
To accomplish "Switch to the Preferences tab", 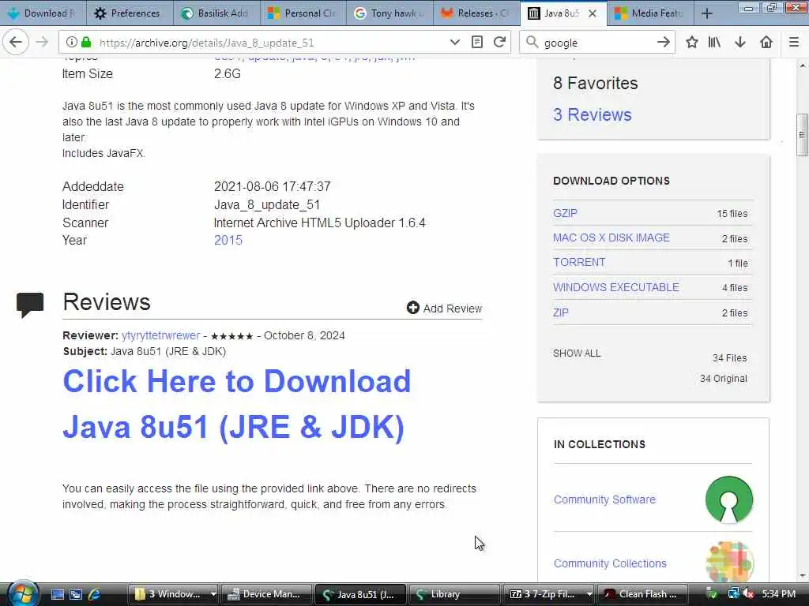I will [x=129, y=13].
